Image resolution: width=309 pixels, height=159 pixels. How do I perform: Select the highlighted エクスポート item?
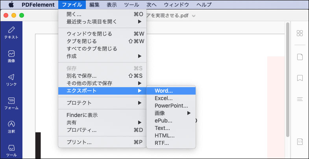coord(102,91)
